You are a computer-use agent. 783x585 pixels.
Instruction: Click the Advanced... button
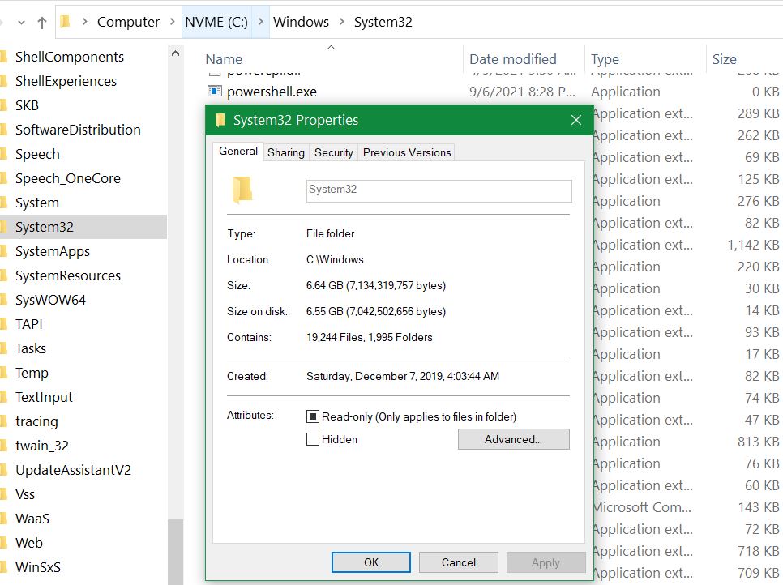513,439
